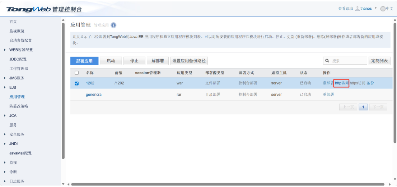Click the globe language icon for 中文
The image size is (397, 187).
pos(383,9)
